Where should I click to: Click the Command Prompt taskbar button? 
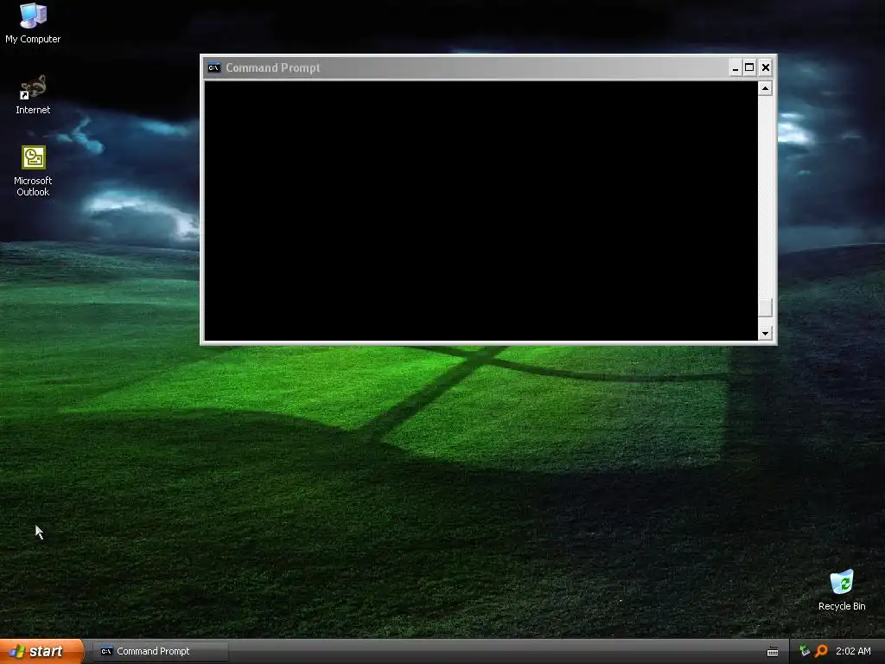(161, 651)
